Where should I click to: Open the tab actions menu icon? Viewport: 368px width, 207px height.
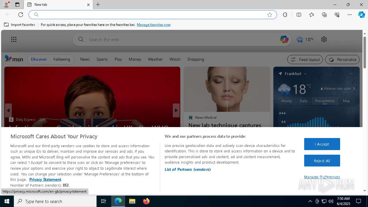pyautogui.click(x=17, y=5)
